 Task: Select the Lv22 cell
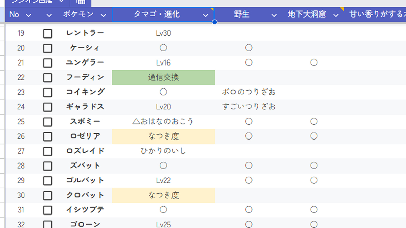point(163,180)
